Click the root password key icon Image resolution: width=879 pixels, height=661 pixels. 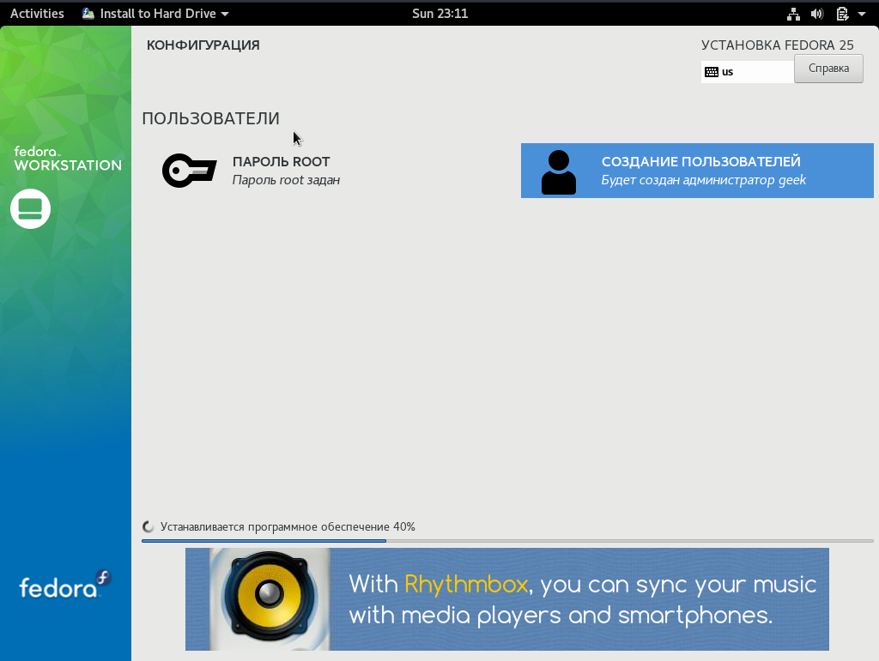[x=189, y=171]
